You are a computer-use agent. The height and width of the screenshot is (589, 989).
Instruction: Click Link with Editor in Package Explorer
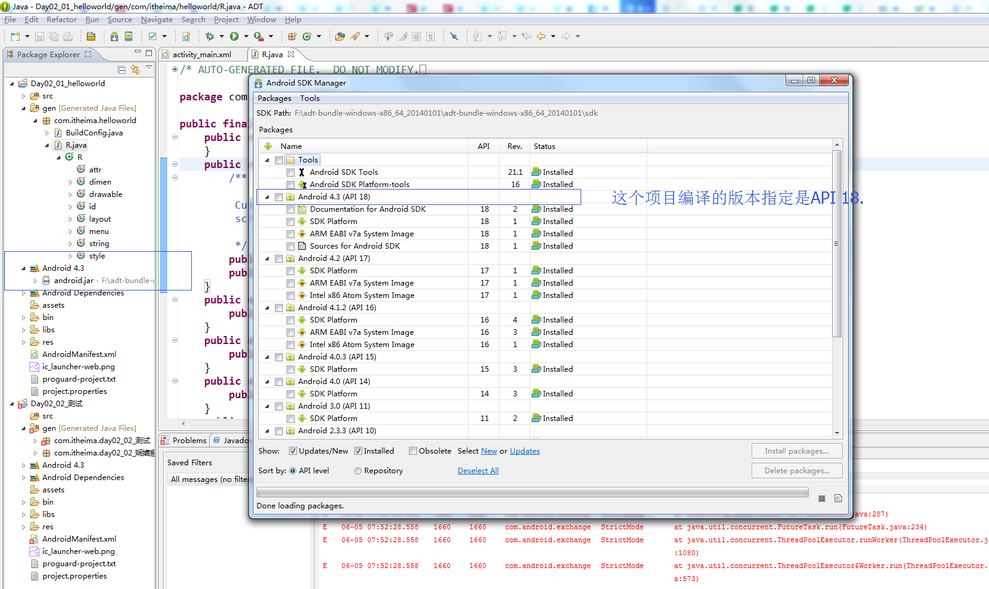[x=135, y=70]
